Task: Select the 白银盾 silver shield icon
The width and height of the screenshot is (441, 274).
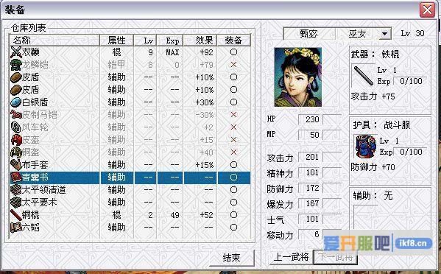Action: coord(16,102)
